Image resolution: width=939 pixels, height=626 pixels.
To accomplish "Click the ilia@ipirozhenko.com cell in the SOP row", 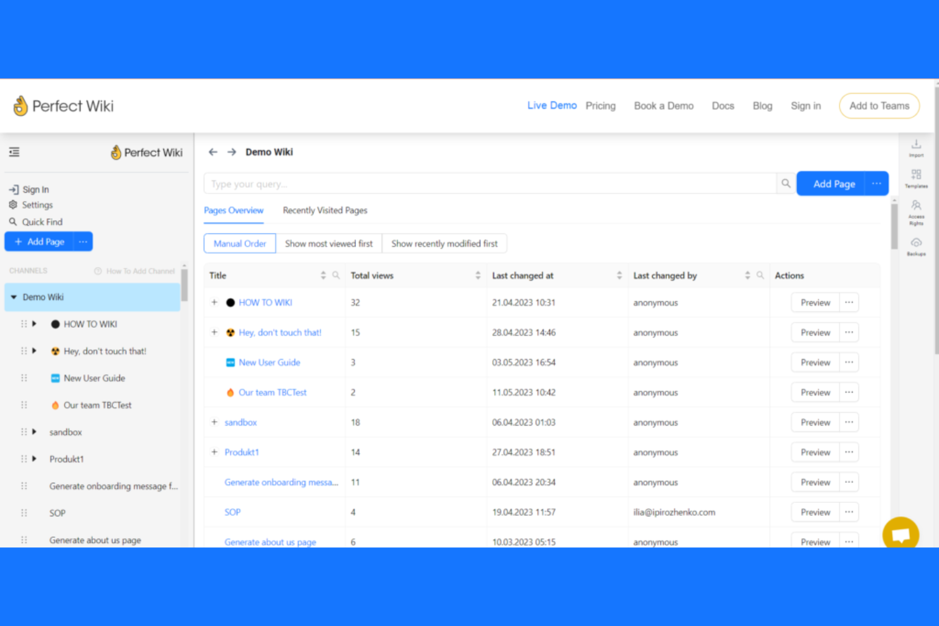I will (674, 512).
